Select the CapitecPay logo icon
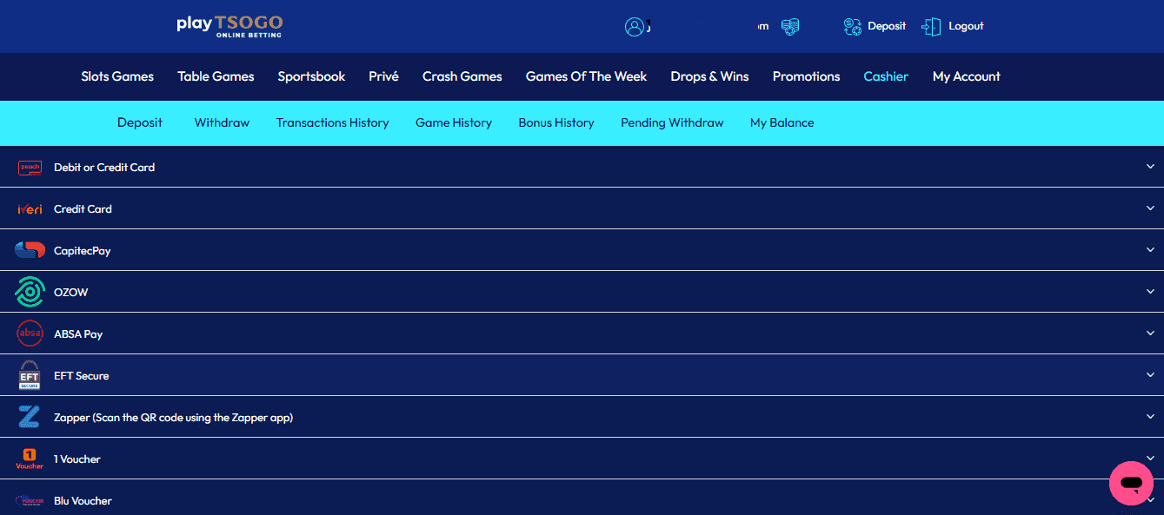The image size is (1164, 515). [x=30, y=251]
